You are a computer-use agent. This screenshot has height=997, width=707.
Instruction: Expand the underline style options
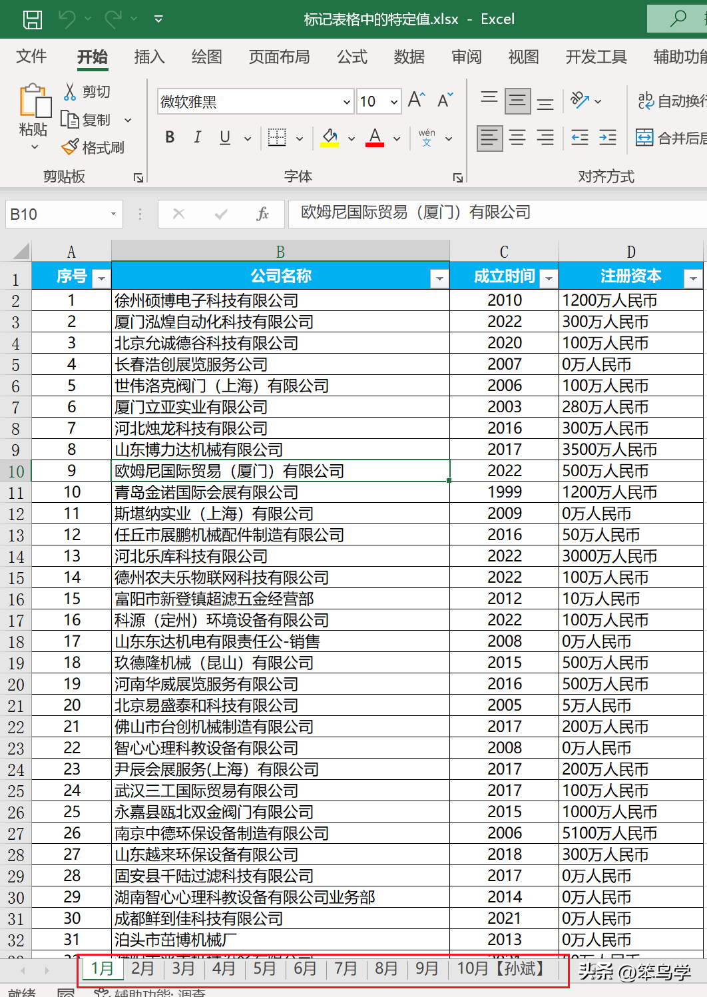(x=248, y=139)
